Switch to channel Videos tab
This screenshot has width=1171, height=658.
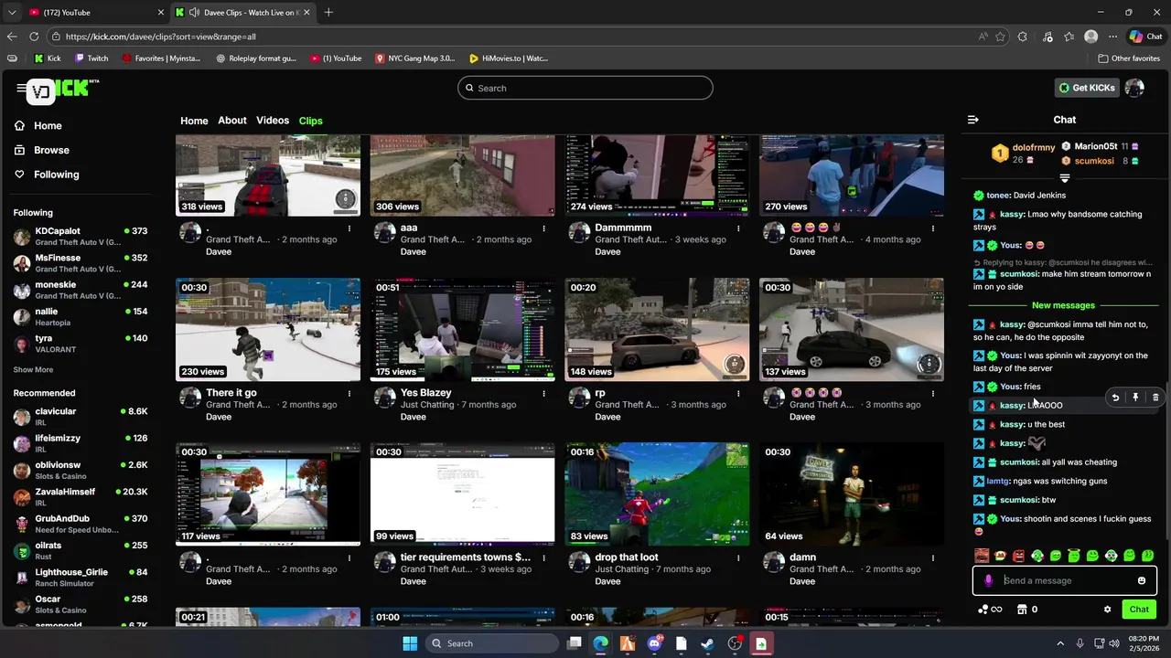(x=273, y=121)
